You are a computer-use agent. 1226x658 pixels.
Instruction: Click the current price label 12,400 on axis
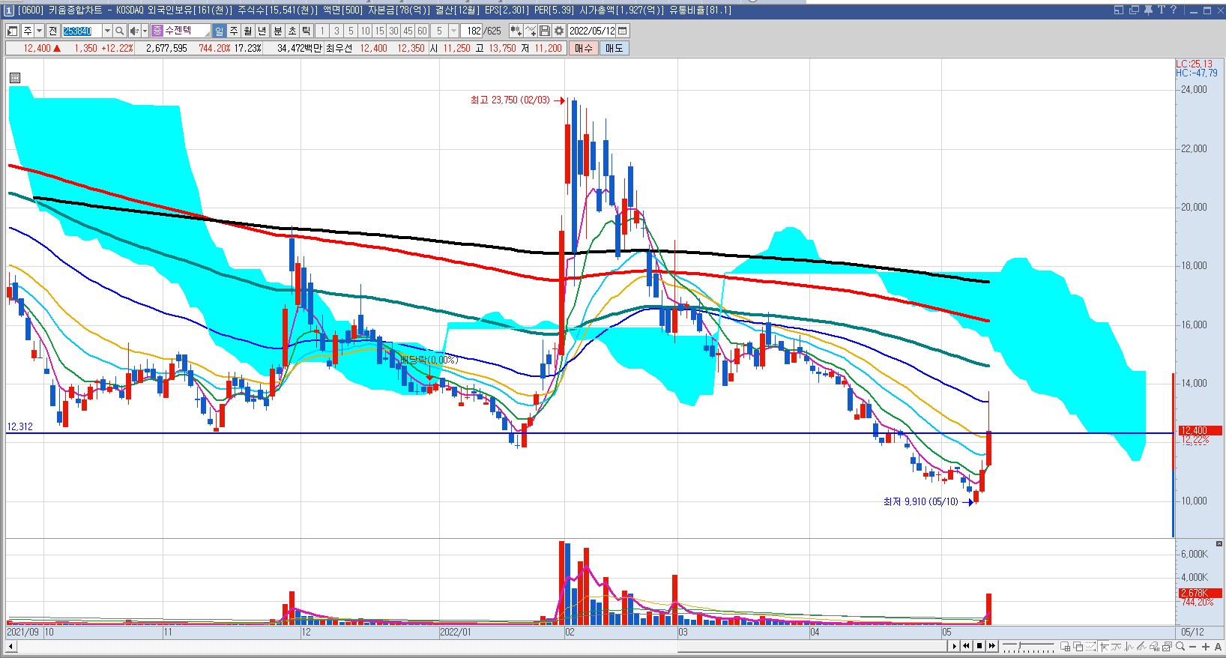[x=1200, y=430]
